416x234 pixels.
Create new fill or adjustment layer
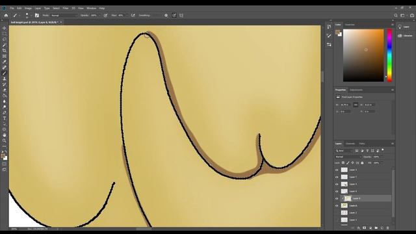(x=370, y=228)
